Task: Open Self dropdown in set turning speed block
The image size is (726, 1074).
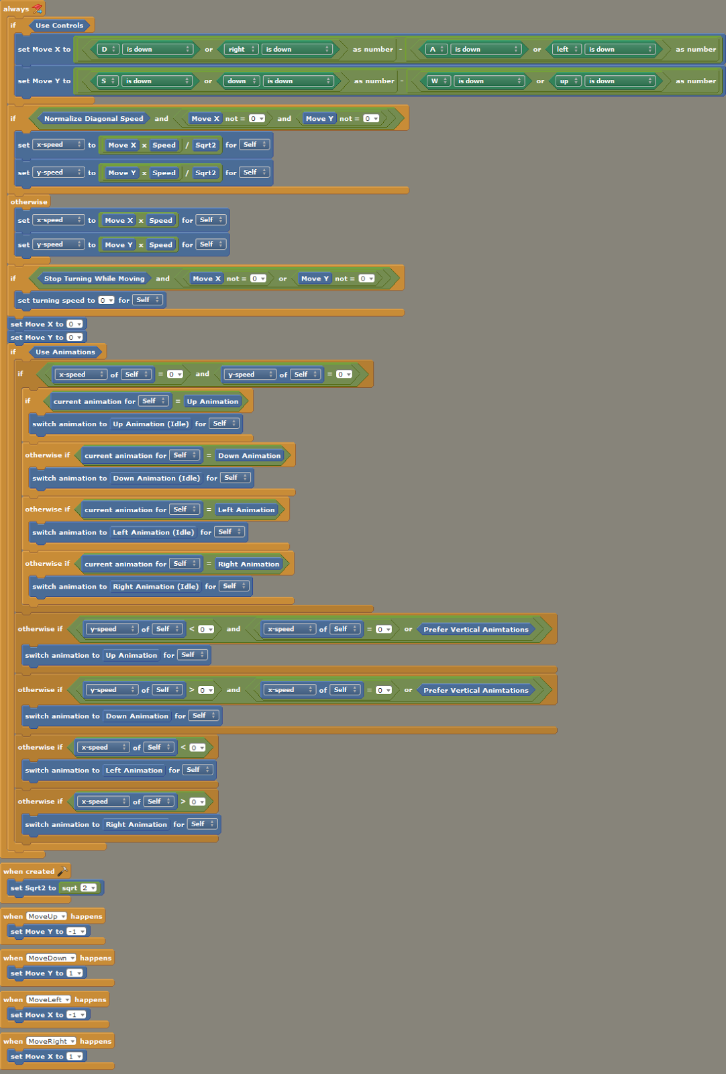Action: [x=148, y=300]
